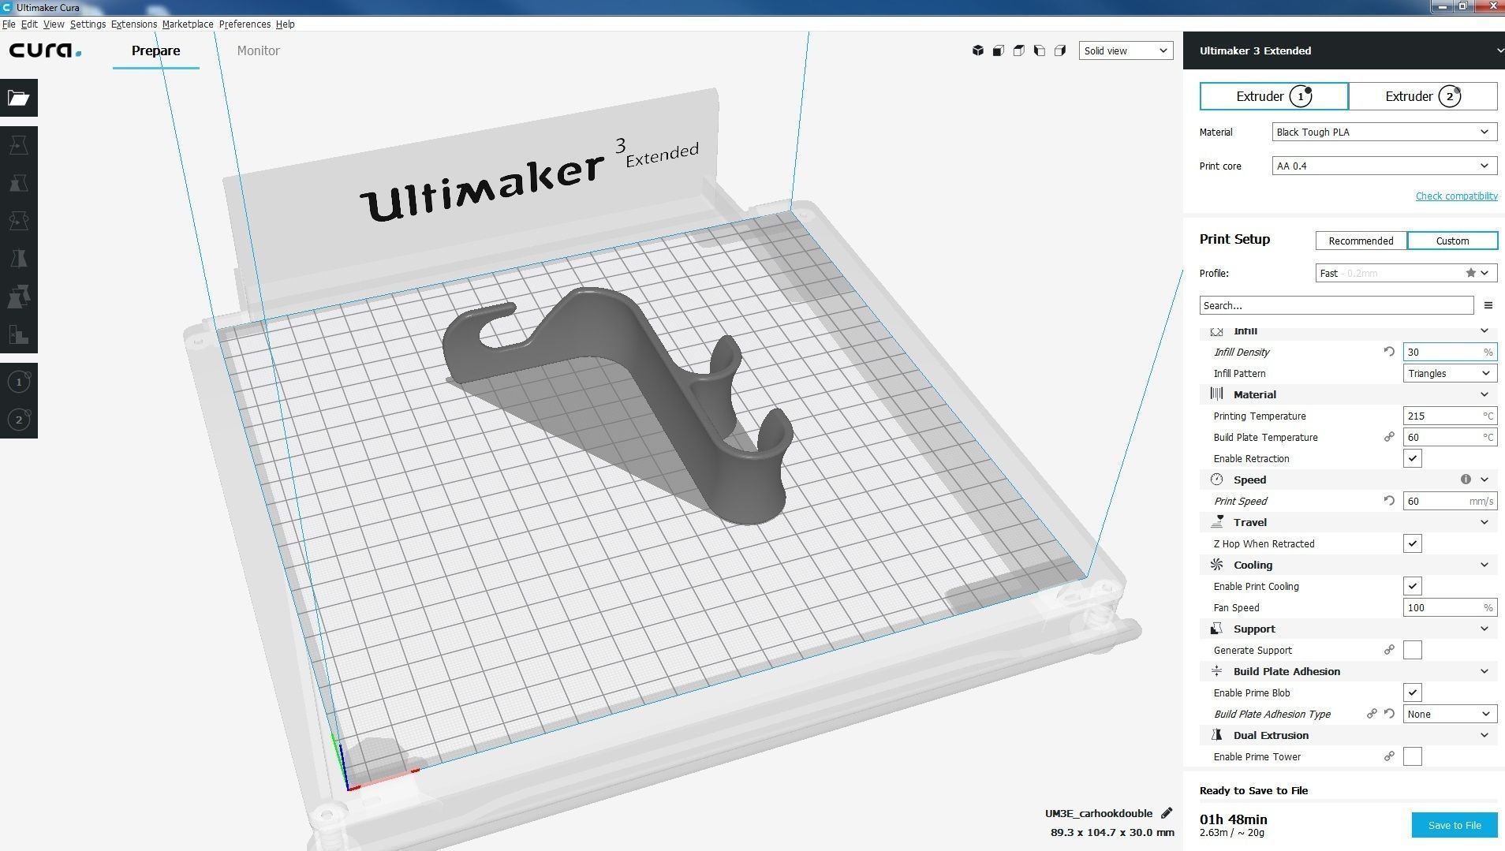The width and height of the screenshot is (1505, 851).
Task: Open the Preferences menu
Action: click(x=245, y=24)
